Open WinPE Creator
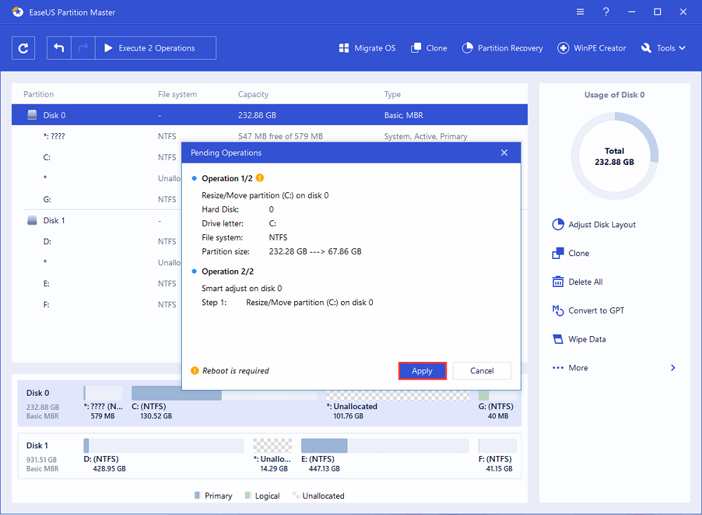The image size is (702, 515). 591,48
